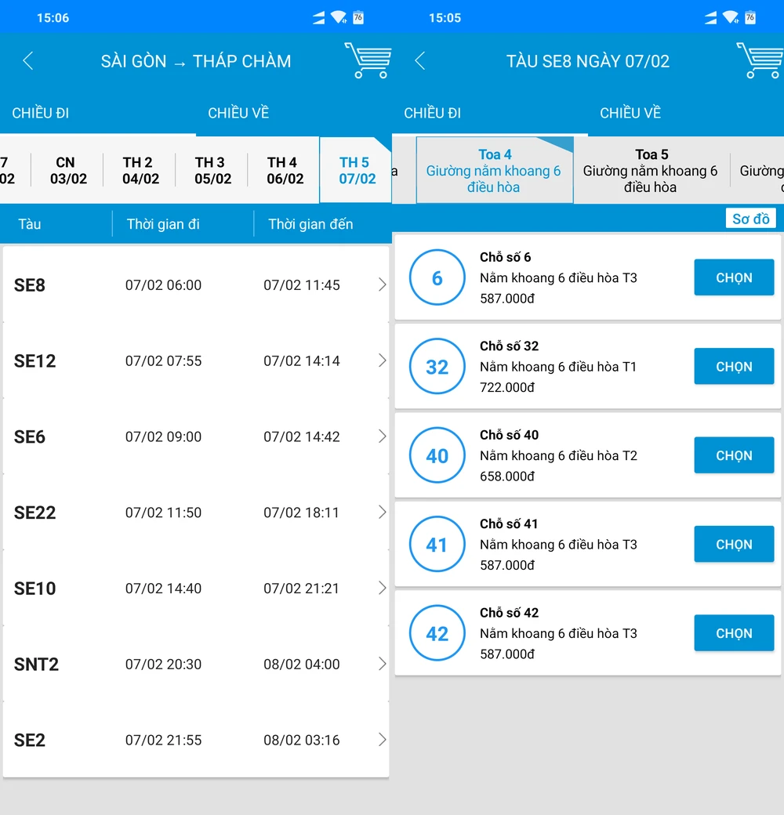Open shopping cart on Sài Gòn route screen
Image resolution: width=784 pixels, height=815 pixels.
click(x=367, y=61)
